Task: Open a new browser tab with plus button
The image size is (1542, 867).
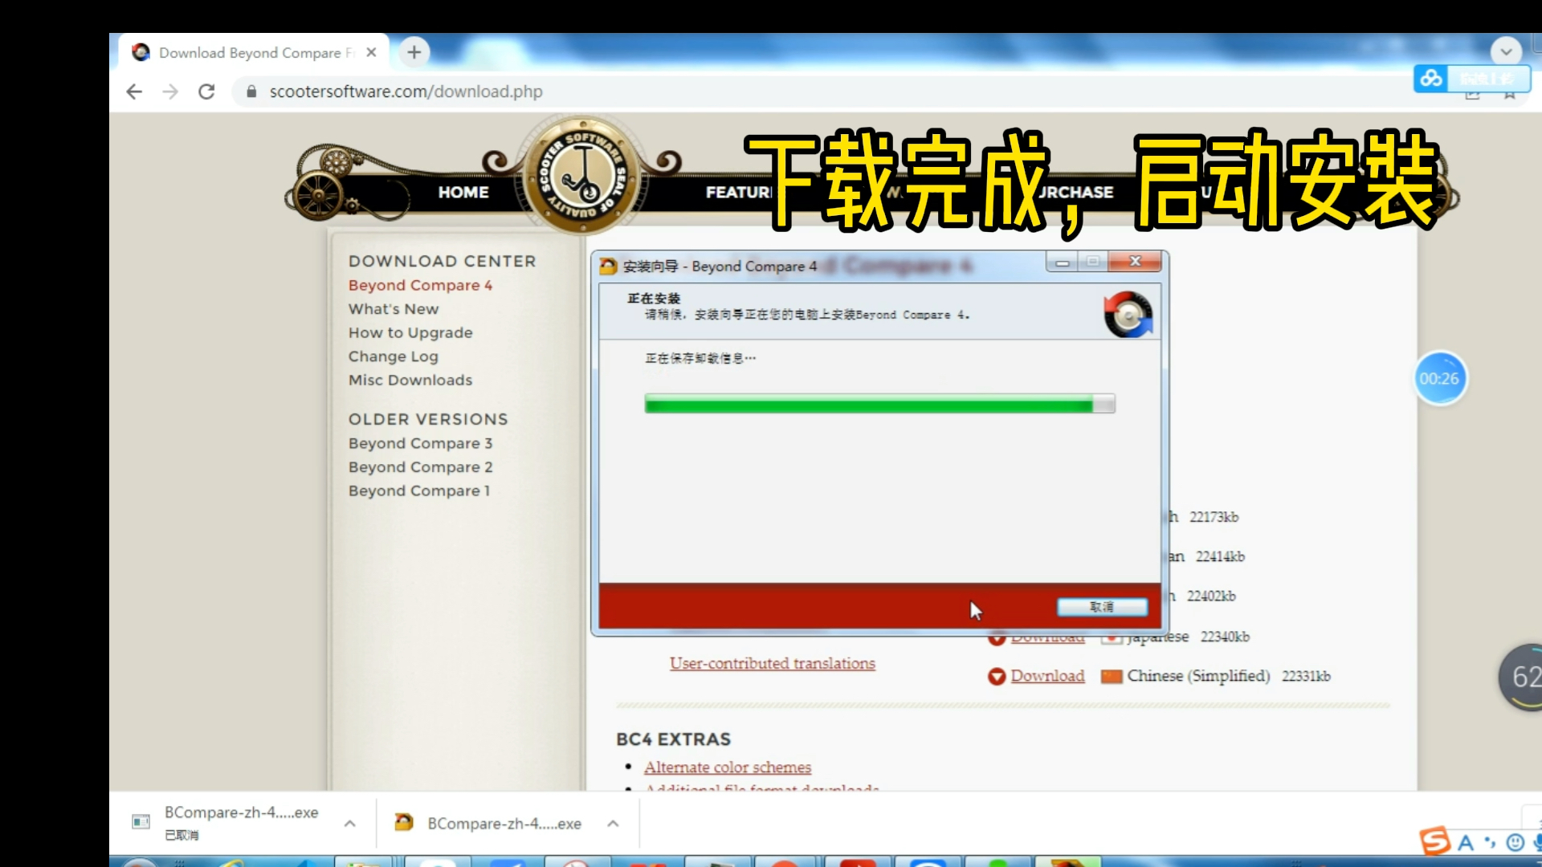Action: tap(414, 52)
